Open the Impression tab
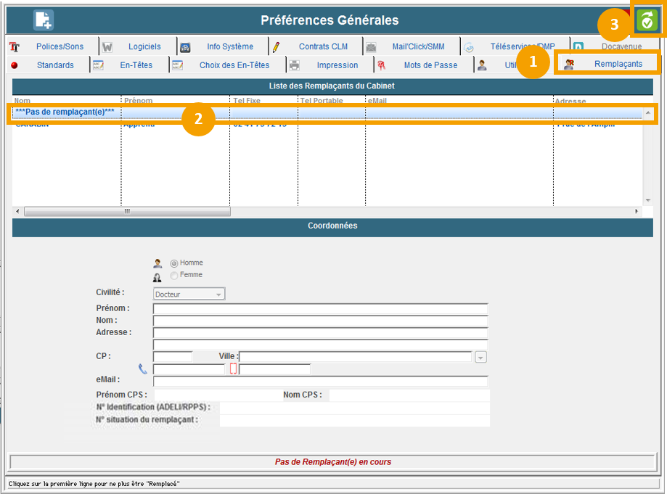 [x=337, y=65]
